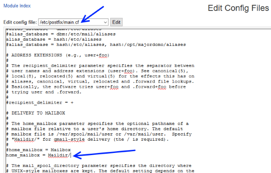Click line starting '# The mail_spool_directory parameter'
Viewport: 271px width, 173px height.
[99, 166]
